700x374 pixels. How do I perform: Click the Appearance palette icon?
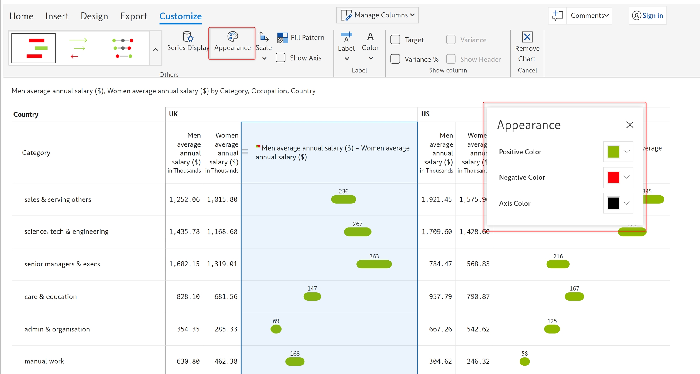(x=232, y=37)
